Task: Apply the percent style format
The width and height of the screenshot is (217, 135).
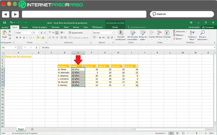Action: tap(100, 38)
